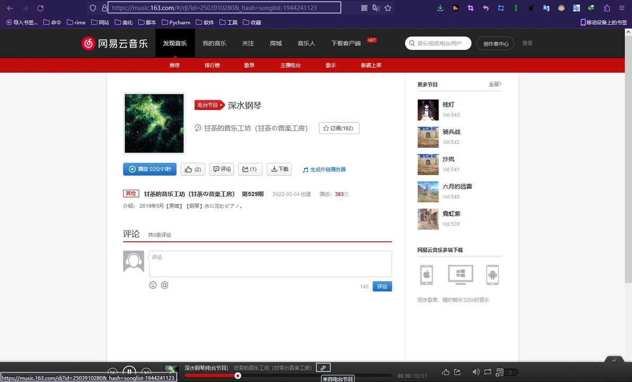The image size is (632, 382).
Task: Open the 商城 tab
Action: (x=276, y=43)
